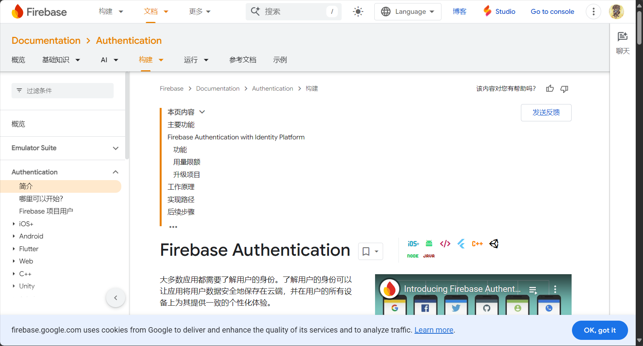Open the 更多 dropdown menu
The width and height of the screenshot is (643, 346).
point(200,12)
